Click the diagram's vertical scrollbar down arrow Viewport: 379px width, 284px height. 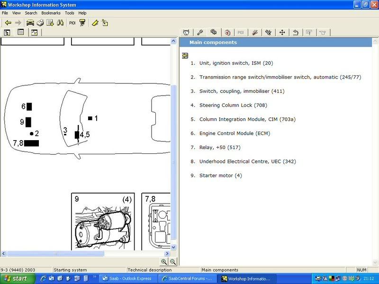pyautogui.click(x=173, y=247)
